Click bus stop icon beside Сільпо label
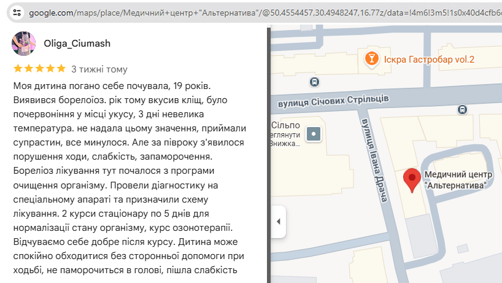Screen dimensions: 502x283 314,82
